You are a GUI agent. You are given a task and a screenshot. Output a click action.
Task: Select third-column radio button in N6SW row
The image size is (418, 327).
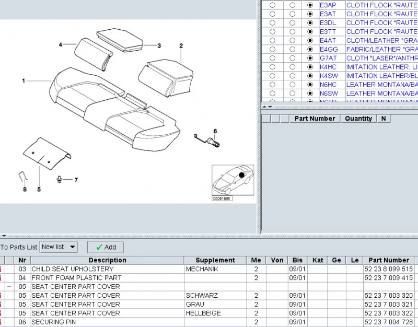tap(310, 94)
